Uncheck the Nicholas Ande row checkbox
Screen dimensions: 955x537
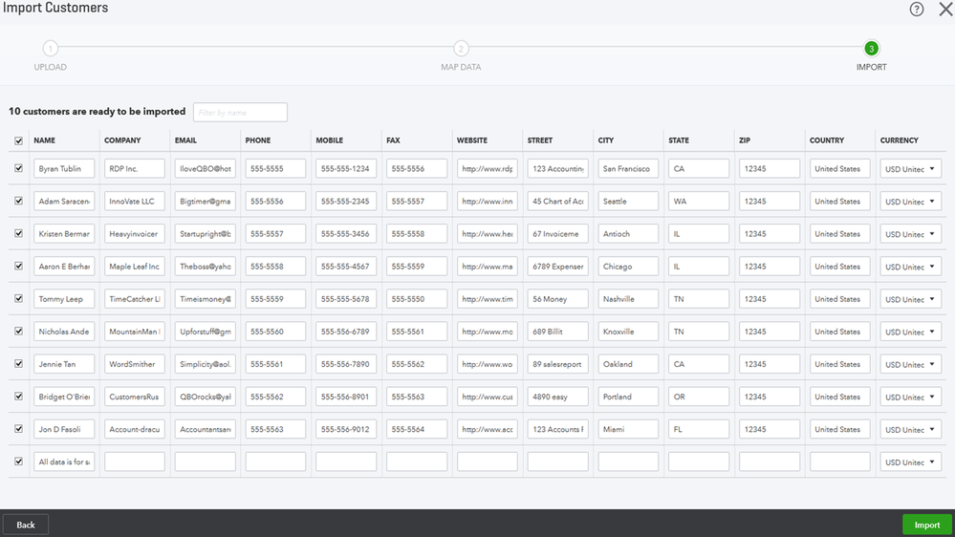(18, 332)
